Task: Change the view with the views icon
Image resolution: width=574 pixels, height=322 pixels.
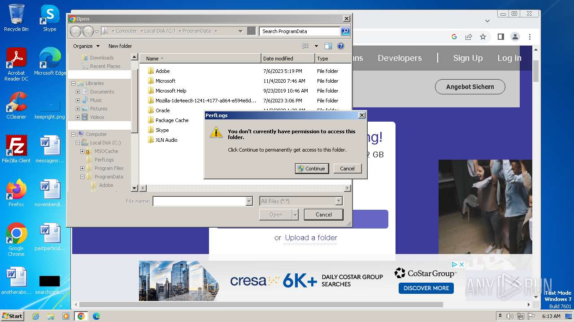Action: pos(305,46)
